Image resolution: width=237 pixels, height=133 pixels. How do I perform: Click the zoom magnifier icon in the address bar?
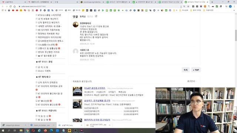184,7
